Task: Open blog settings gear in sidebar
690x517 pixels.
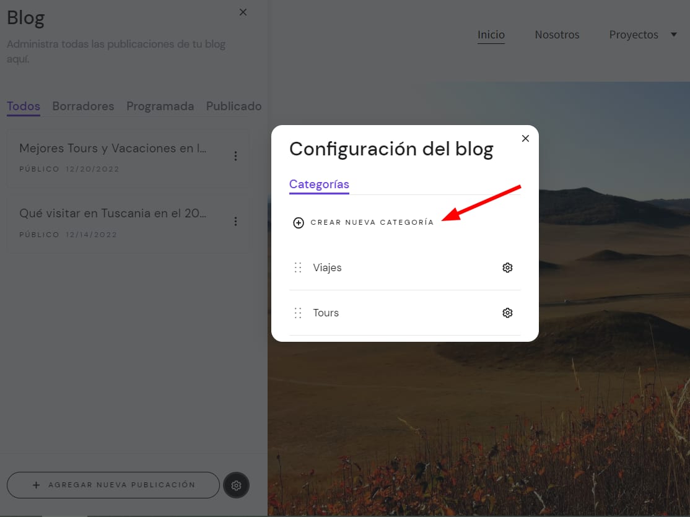Action: click(236, 485)
